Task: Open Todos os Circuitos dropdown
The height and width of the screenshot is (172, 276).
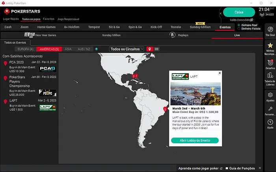Action: 127,49
